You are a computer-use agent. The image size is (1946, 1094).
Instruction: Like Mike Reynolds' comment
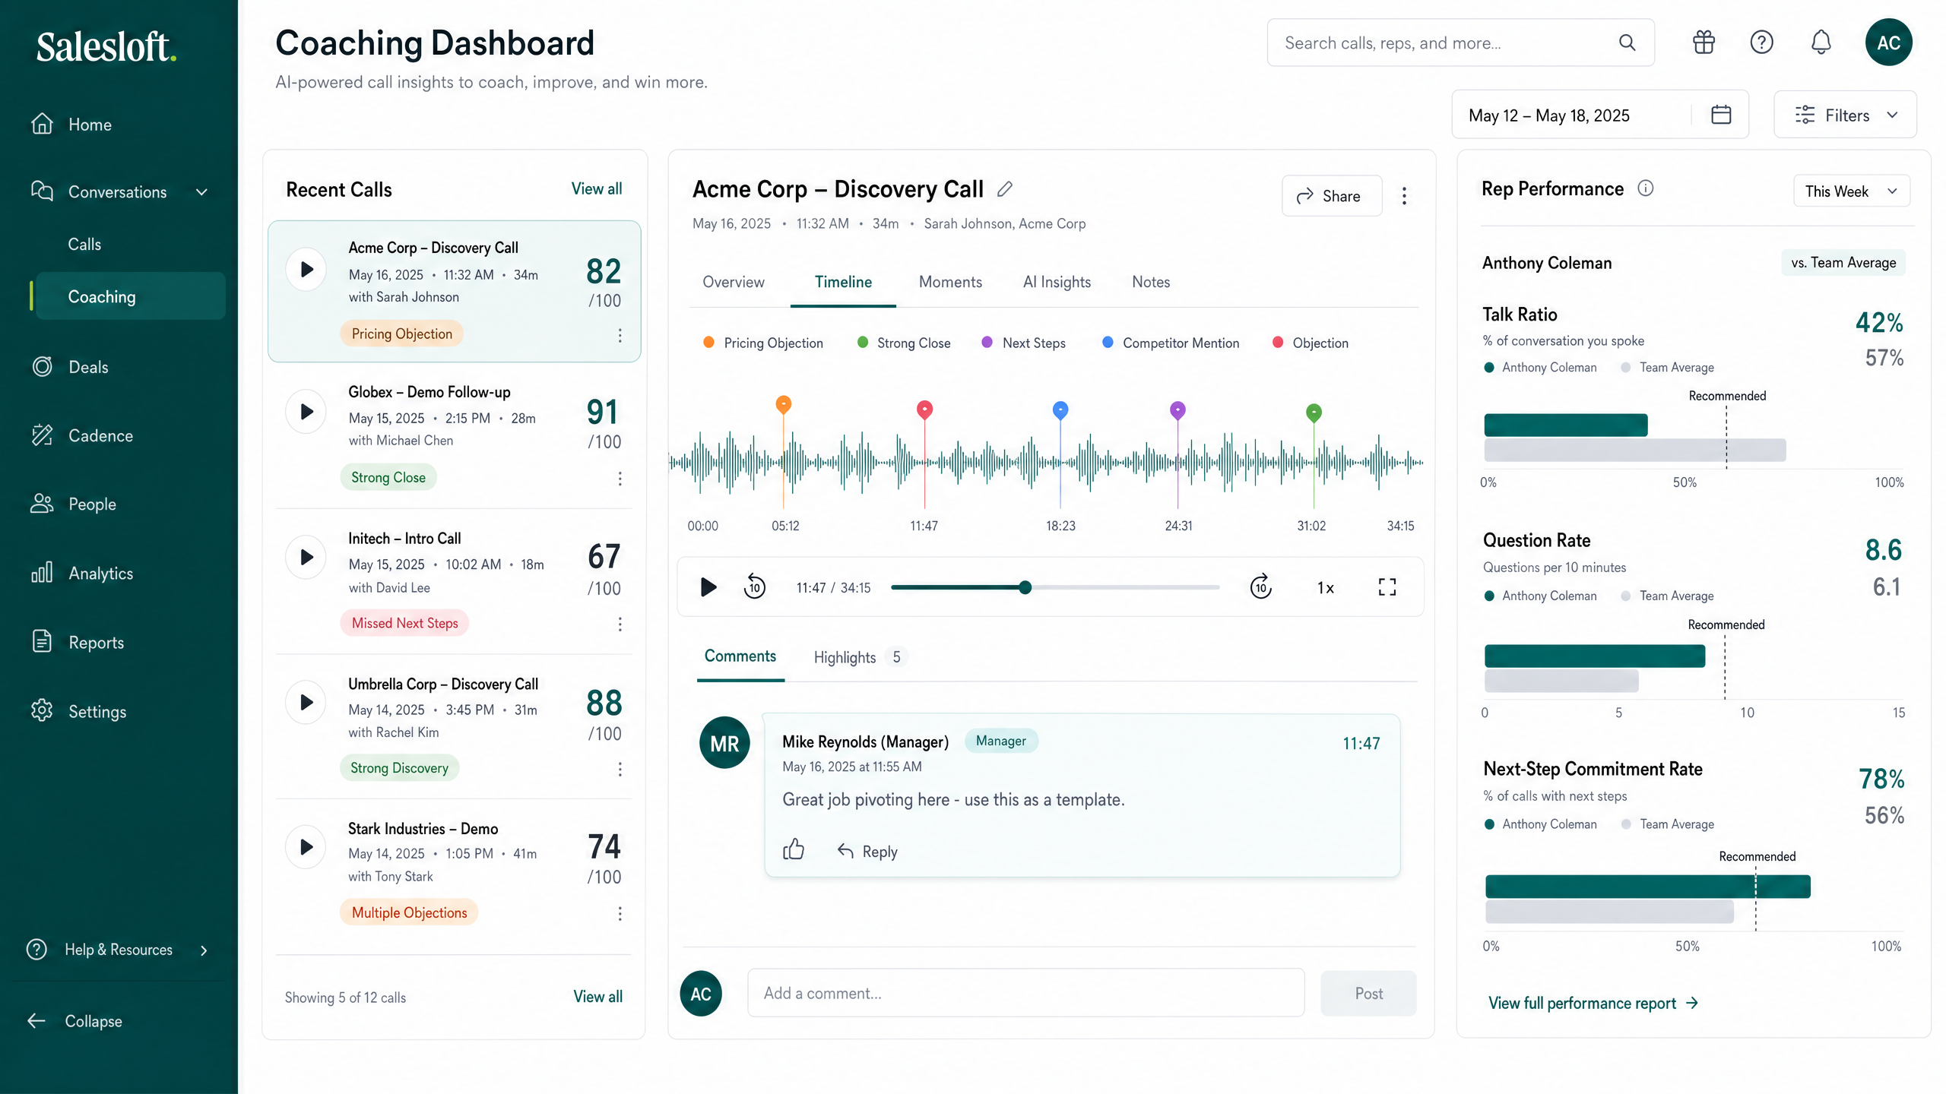coord(793,849)
